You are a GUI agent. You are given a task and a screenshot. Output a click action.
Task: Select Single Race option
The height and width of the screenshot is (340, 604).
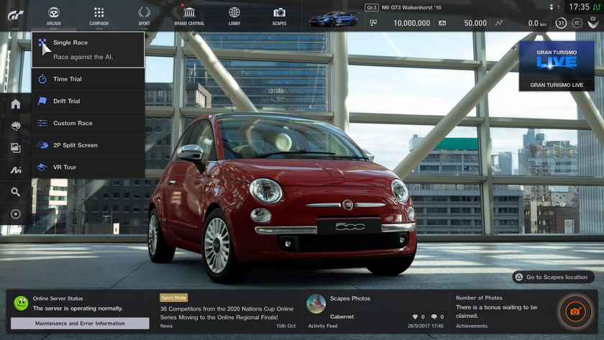pos(88,50)
